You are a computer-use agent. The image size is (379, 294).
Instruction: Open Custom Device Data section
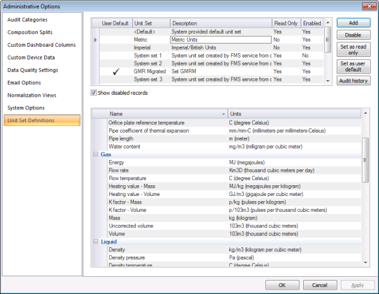31,58
